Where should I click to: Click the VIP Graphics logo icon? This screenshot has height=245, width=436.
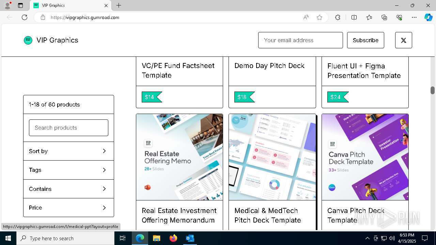(x=28, y=40)
